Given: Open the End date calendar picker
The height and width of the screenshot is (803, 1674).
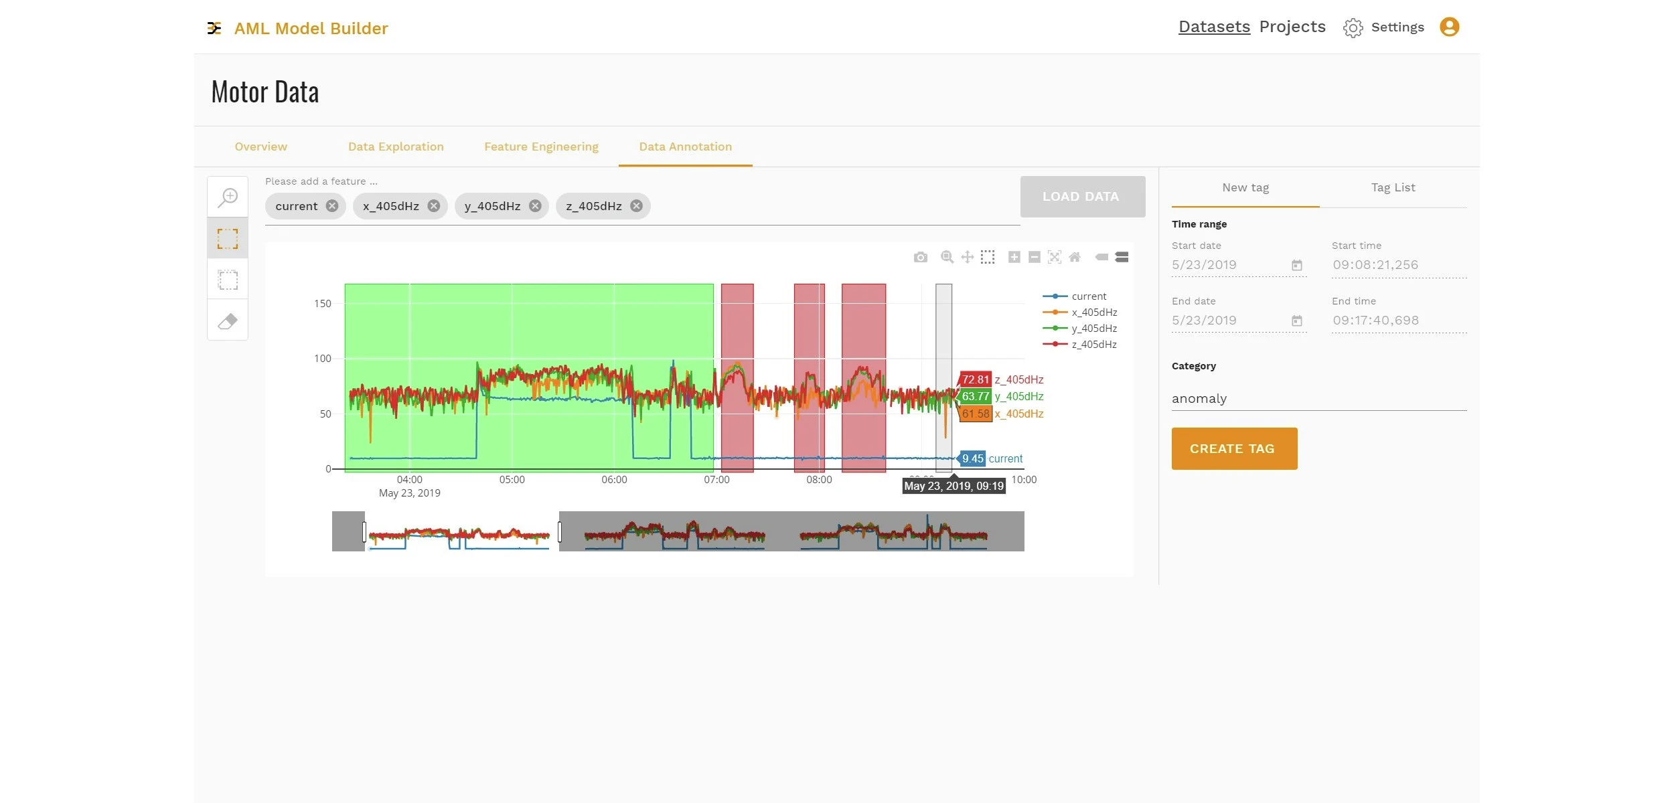Looking at the screenshot, I should [1297, 321].
